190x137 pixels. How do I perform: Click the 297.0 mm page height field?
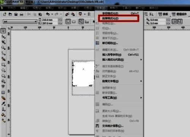click(50, 23)
